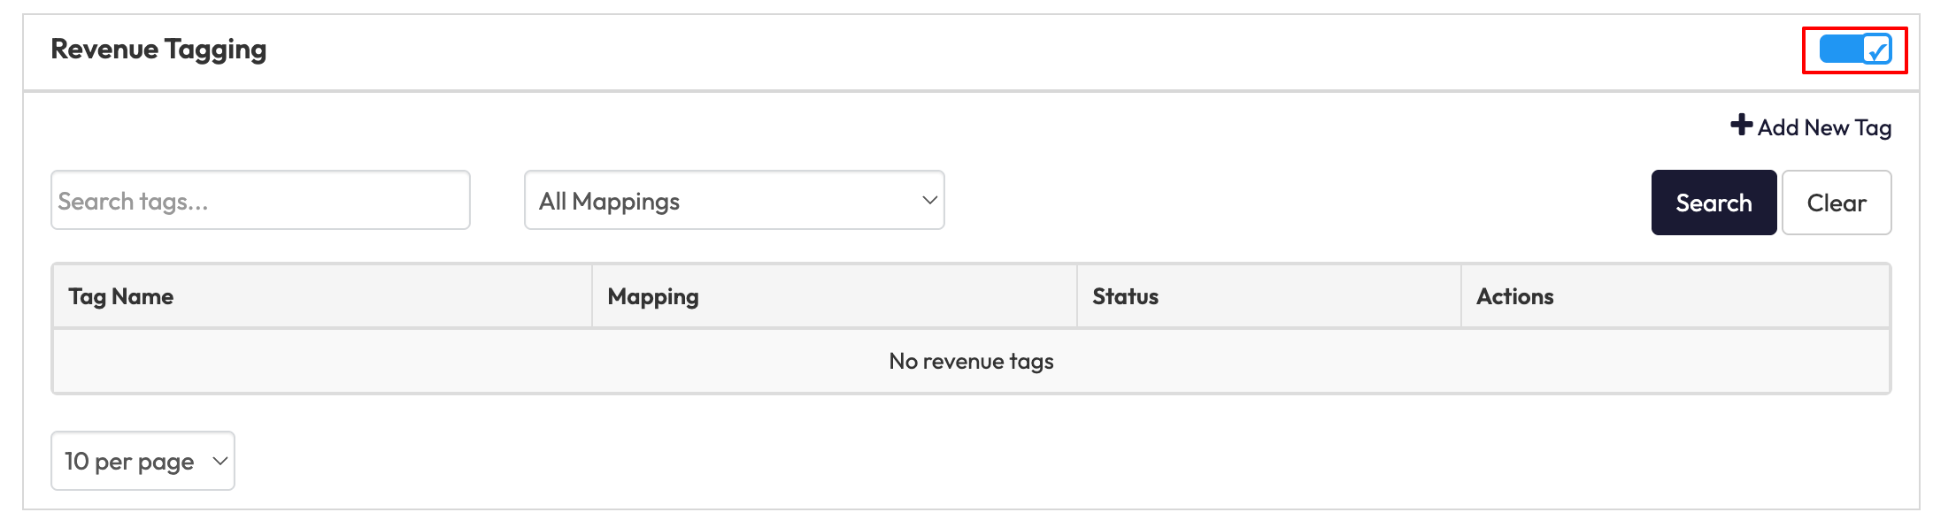This screenshot has width=1933, height=520.
Task: Click the Status column header
Action: (1125, 297)
